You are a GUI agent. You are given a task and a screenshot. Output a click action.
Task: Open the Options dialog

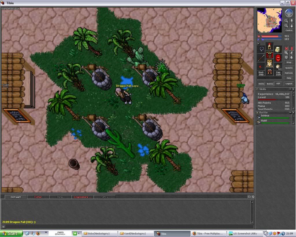click(289, 73)
